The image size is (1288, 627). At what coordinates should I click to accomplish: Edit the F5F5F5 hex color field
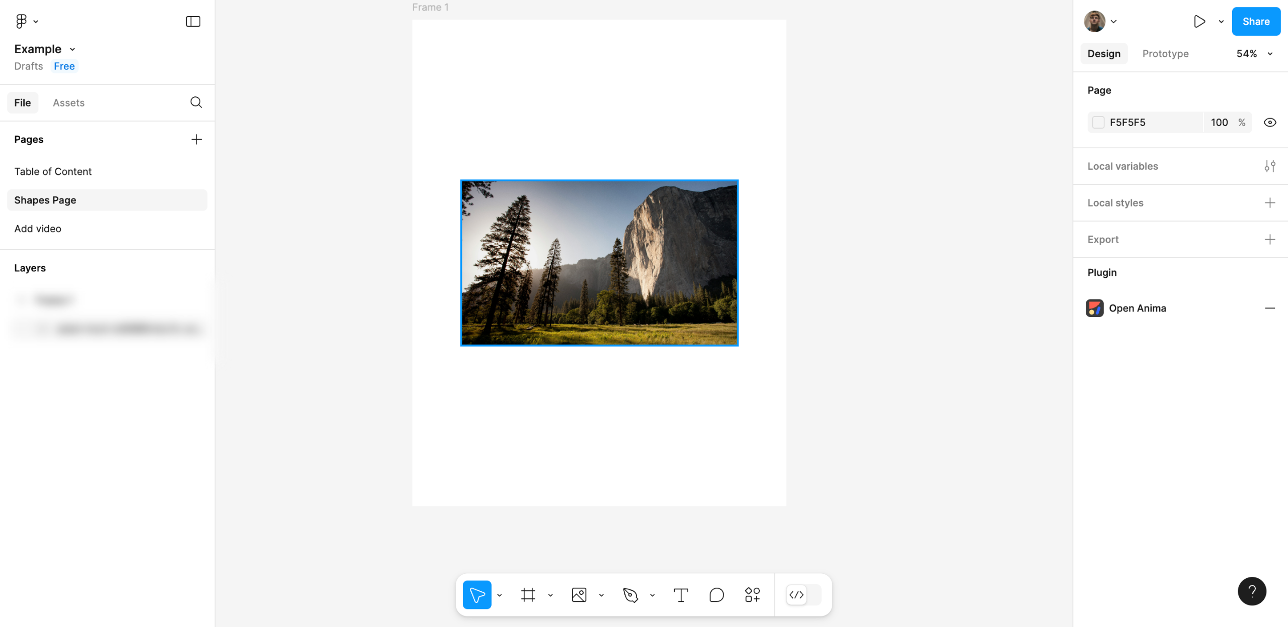1145,123
